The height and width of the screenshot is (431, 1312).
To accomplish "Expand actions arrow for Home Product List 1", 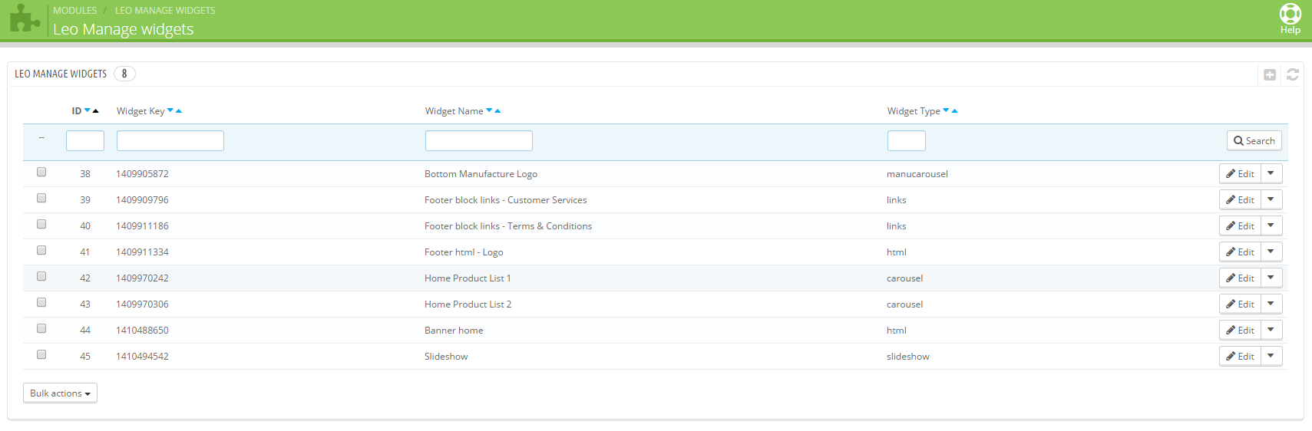I will [1271, 278].
